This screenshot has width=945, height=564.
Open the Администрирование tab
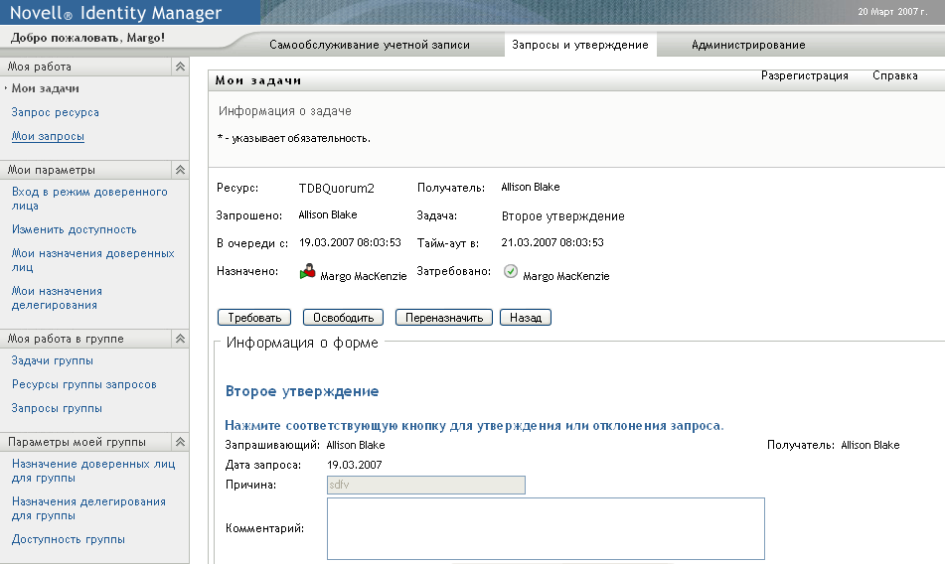(x=748, y=45)
